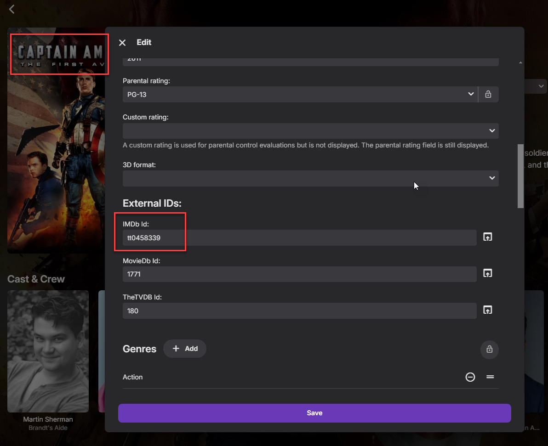Toggle the Genres lock button
This screenshot has height=446, width=548.
[x=489, y=350]
